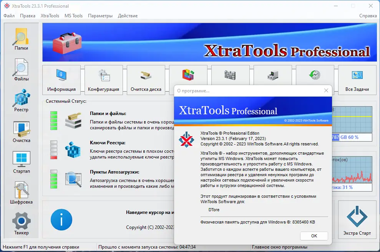380x252 pixels.
Task: Click the Ключи Реестра heading
Action: tap(108, 143)
